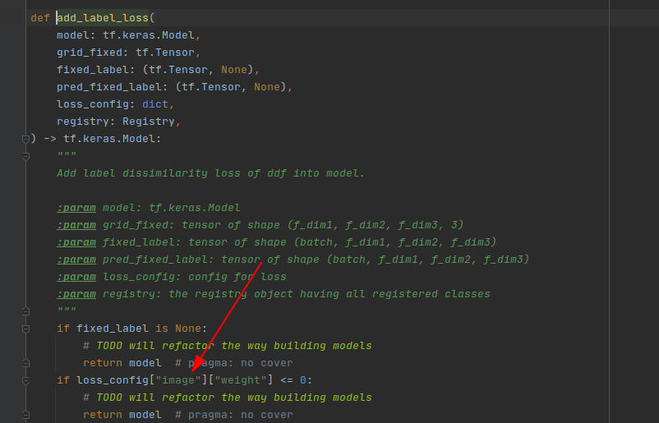
Task: Click the ":param loss_config: config for loss" line
Action: [172, 277]
